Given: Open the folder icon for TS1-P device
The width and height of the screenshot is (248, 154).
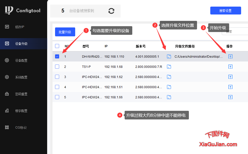Looking at the screenshot, I should tap(169, 67).
